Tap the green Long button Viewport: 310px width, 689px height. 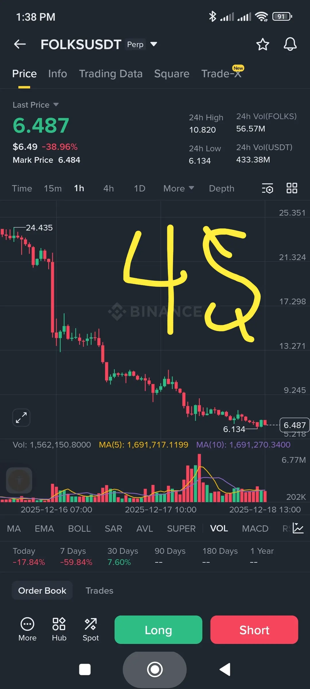pyautogui.click(x=158, y=630)
